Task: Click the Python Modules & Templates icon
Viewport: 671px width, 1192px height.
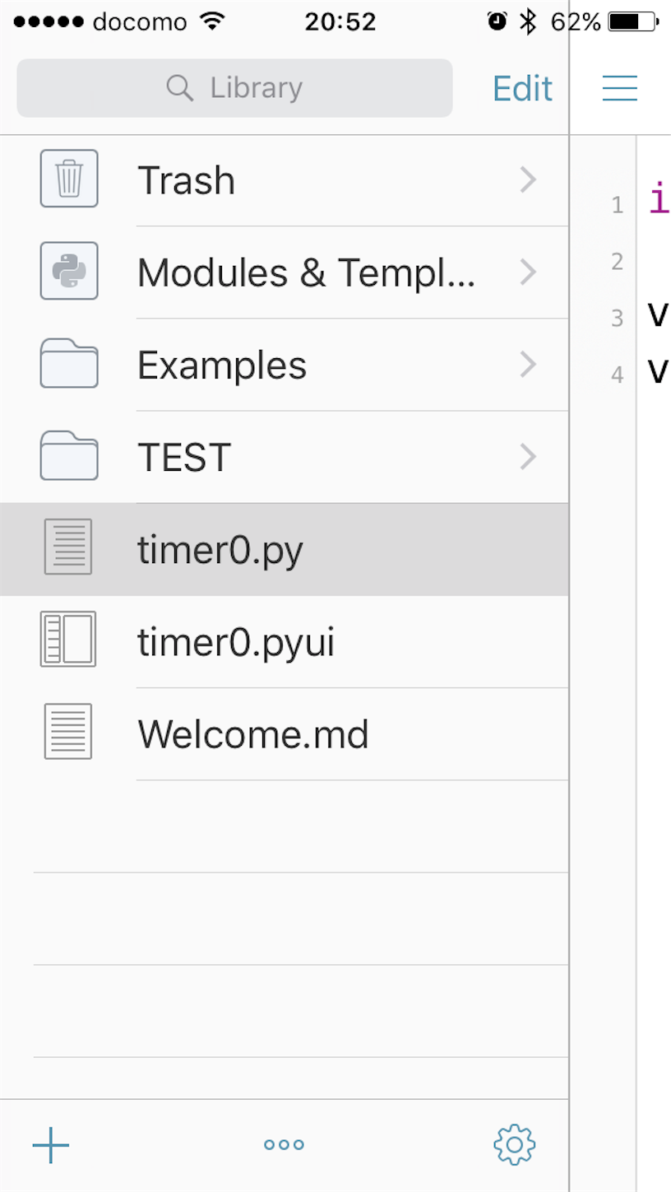Action: (69, 271)
